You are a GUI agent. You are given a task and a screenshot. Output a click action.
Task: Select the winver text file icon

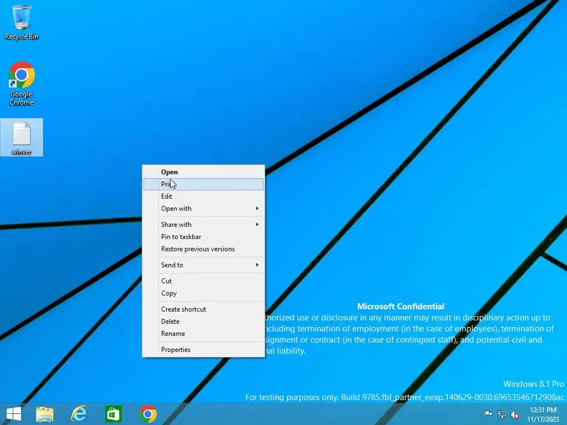22,137
